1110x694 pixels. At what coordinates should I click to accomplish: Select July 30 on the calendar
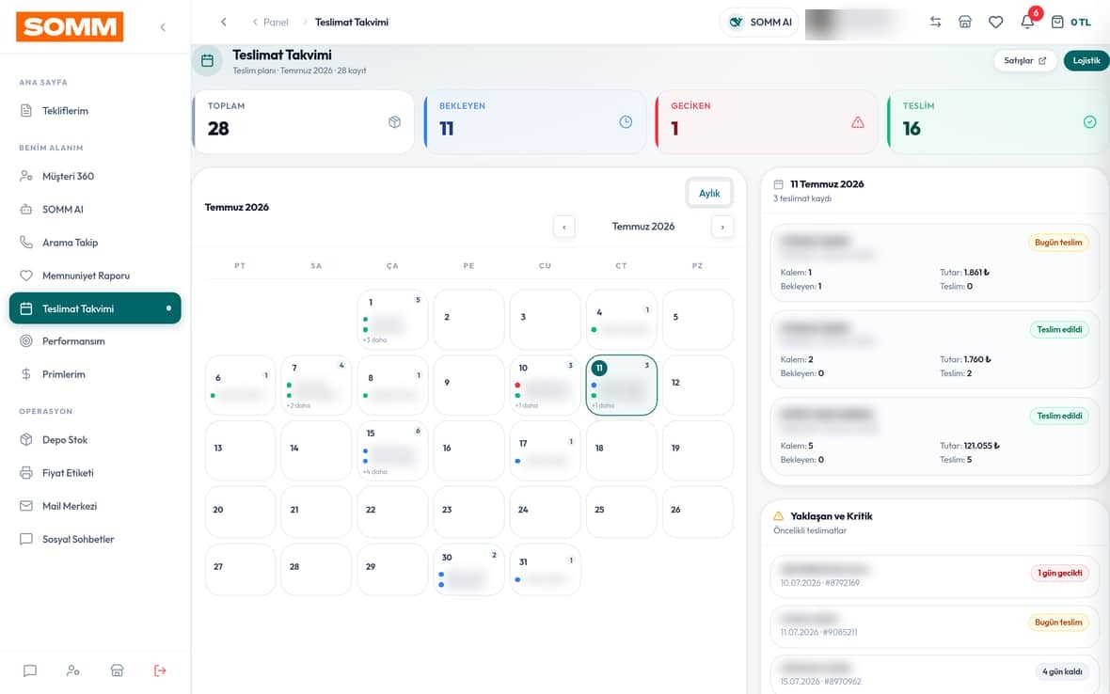[x=468, y=570]
